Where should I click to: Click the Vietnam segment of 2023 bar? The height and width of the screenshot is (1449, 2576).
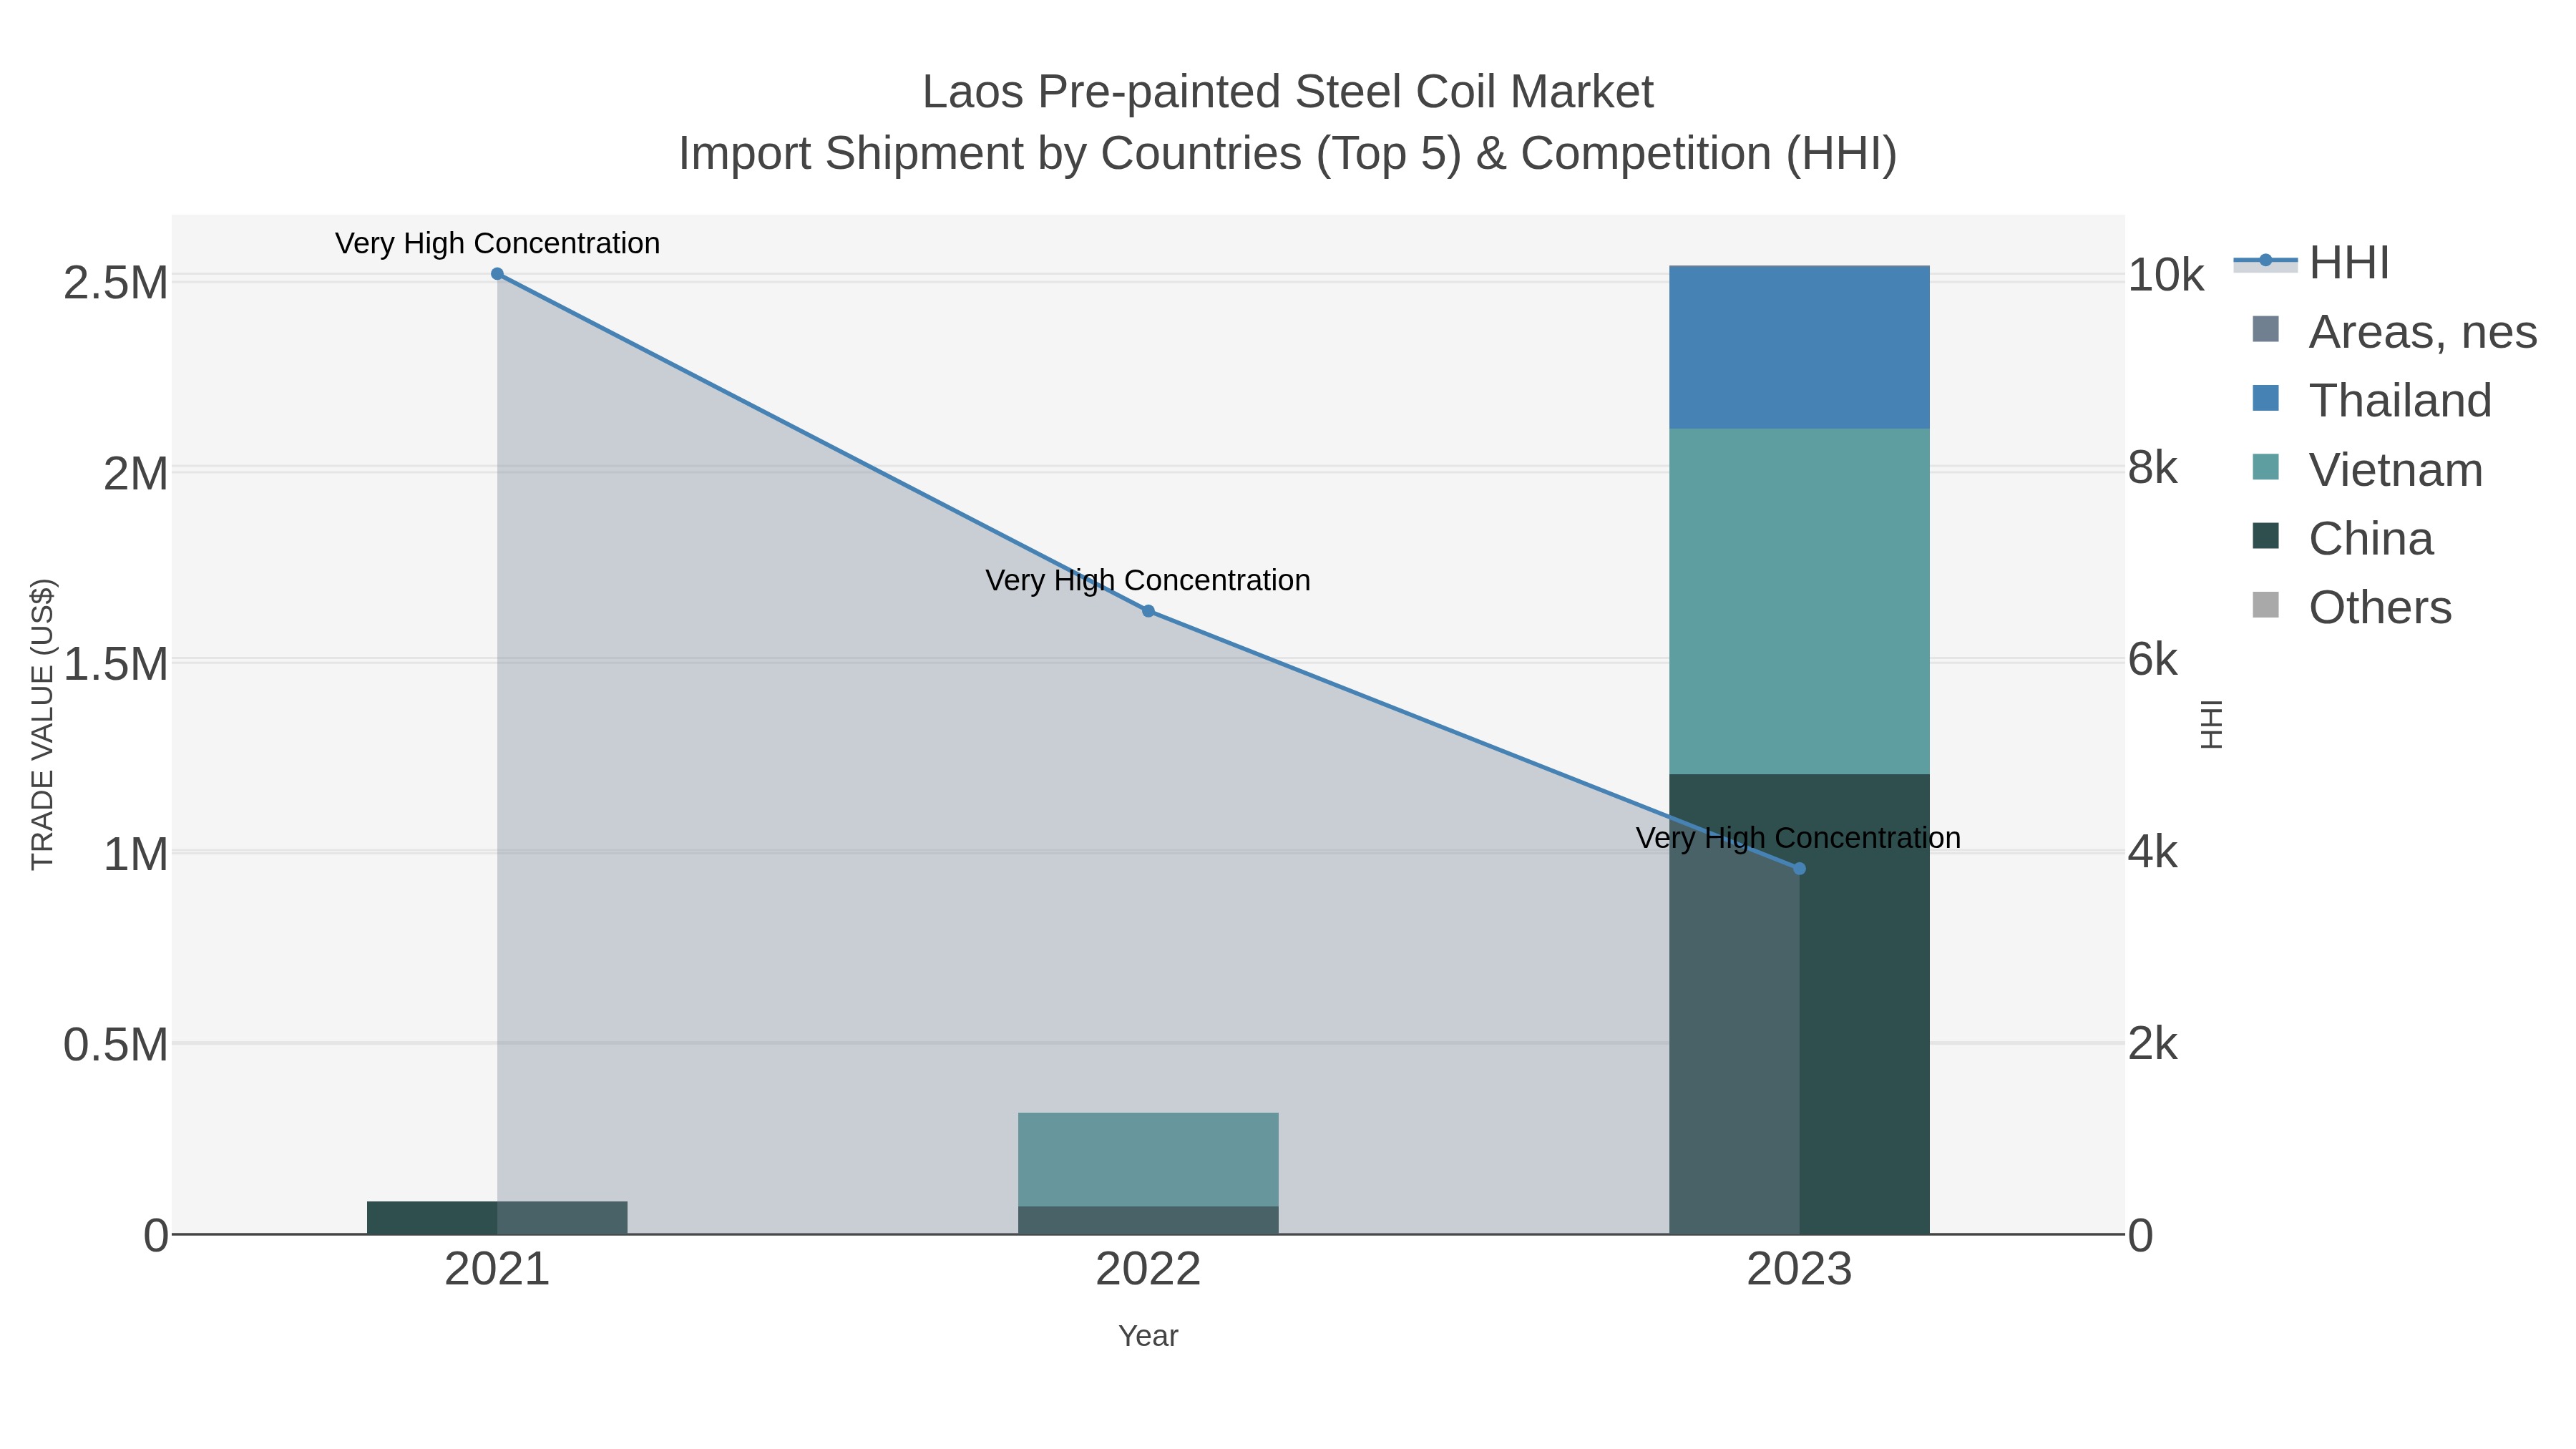1800,601
